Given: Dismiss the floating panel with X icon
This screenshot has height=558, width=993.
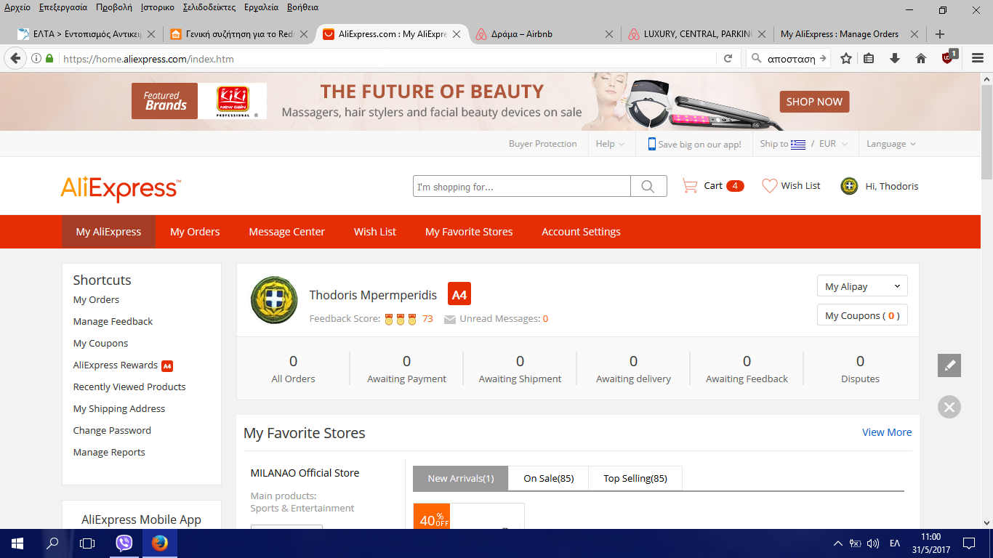Looking at the screenshot, I should [x=949, y=407].
